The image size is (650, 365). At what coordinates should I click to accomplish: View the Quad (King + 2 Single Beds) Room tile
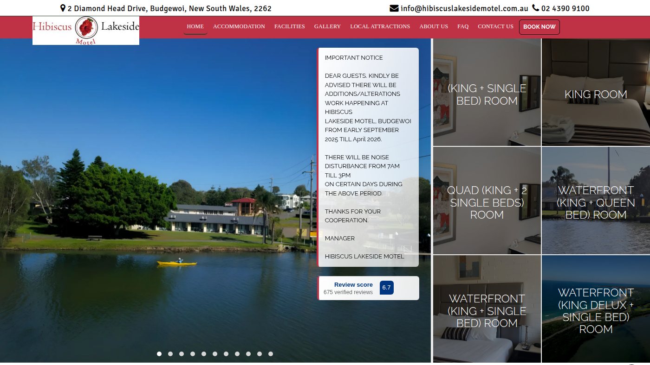487,201
